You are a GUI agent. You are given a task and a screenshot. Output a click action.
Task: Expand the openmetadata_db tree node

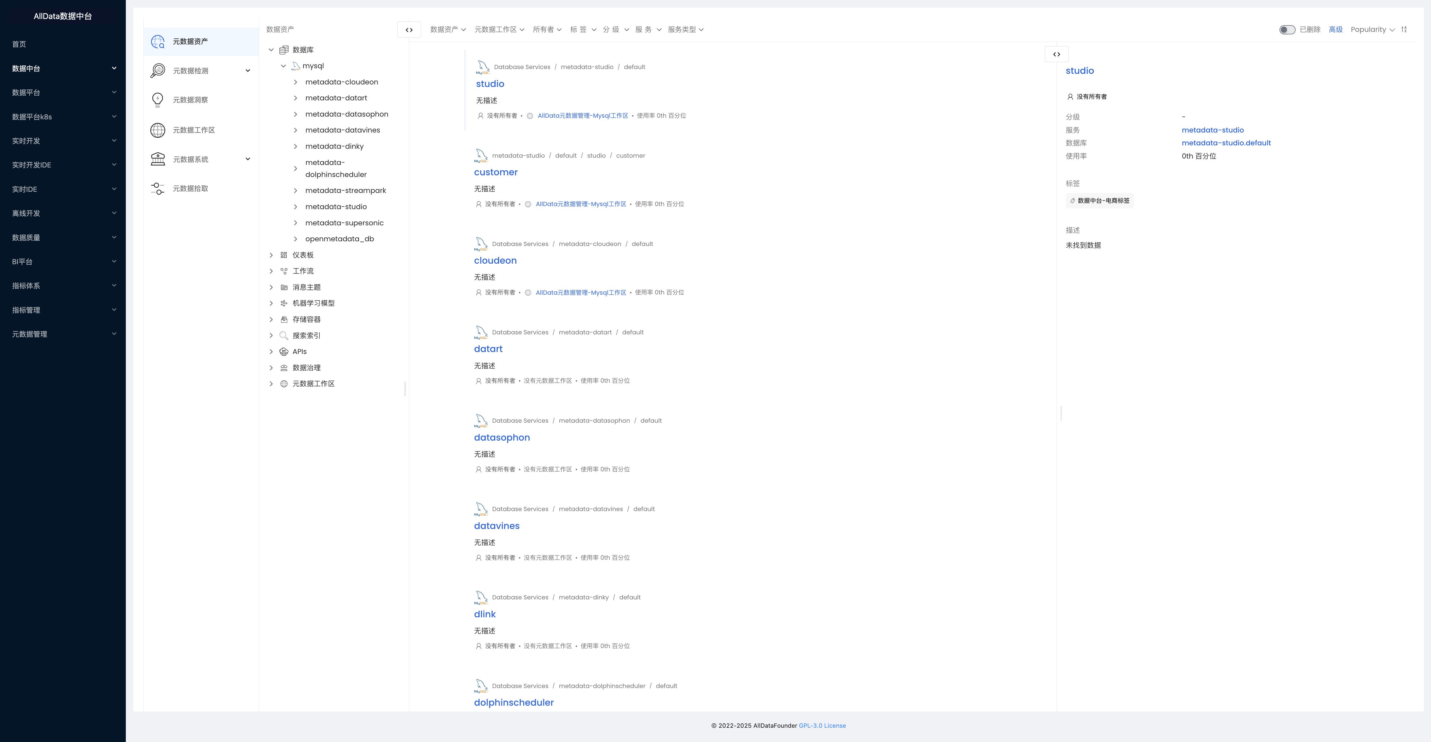[x=296, y=239]
